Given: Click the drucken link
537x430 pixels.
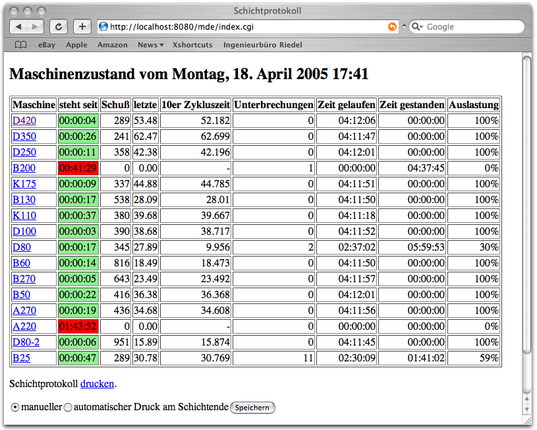Looking at the screenshot, I should pyautogui.click(x=97, y=384).
